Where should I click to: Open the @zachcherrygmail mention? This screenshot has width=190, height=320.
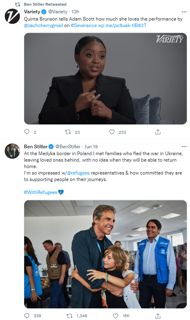click(x=44, y=25)
